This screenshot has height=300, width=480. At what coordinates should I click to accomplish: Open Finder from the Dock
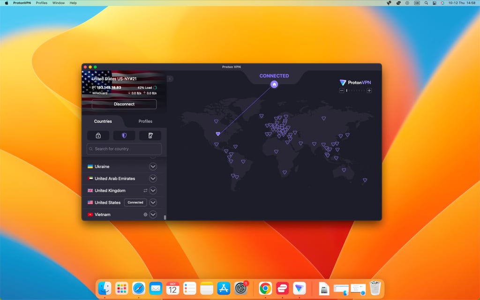tap(105, 288)
